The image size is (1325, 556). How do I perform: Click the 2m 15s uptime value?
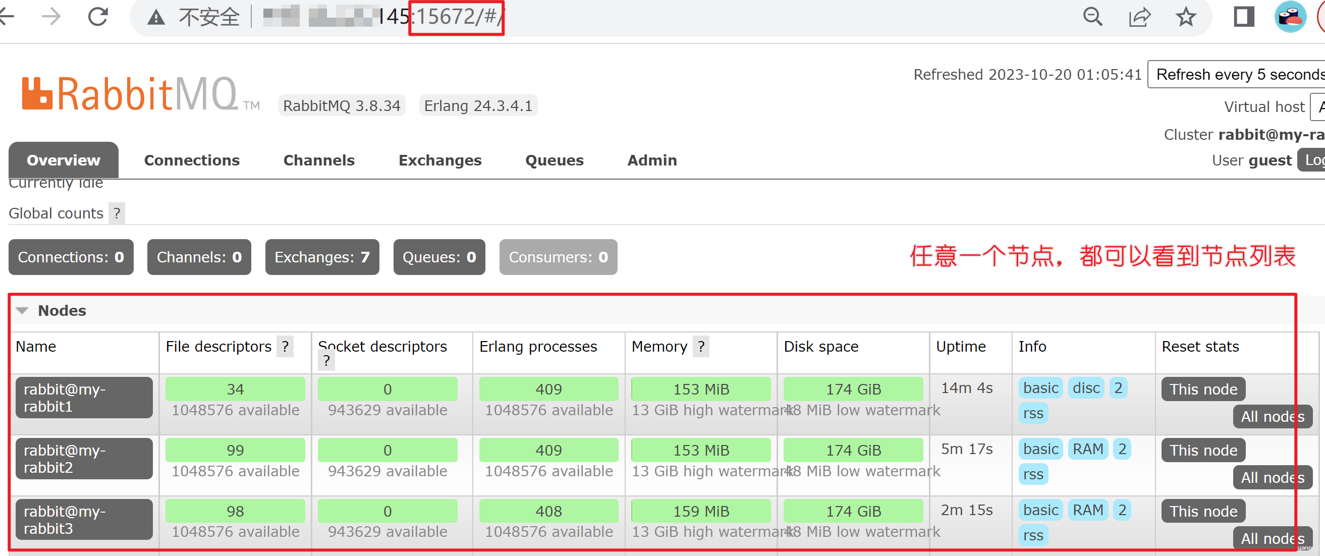pos(966,510)
